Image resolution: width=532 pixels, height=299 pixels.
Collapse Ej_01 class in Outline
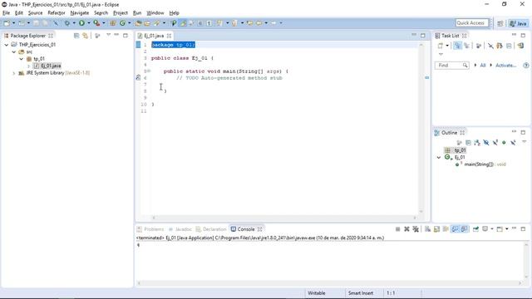tap(439, 158)
